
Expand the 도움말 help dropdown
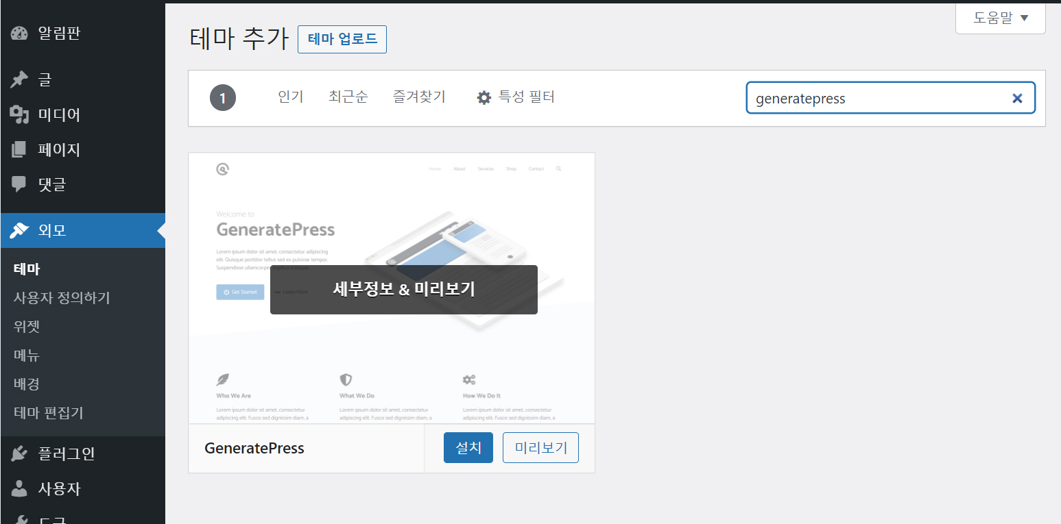point(999,18)
